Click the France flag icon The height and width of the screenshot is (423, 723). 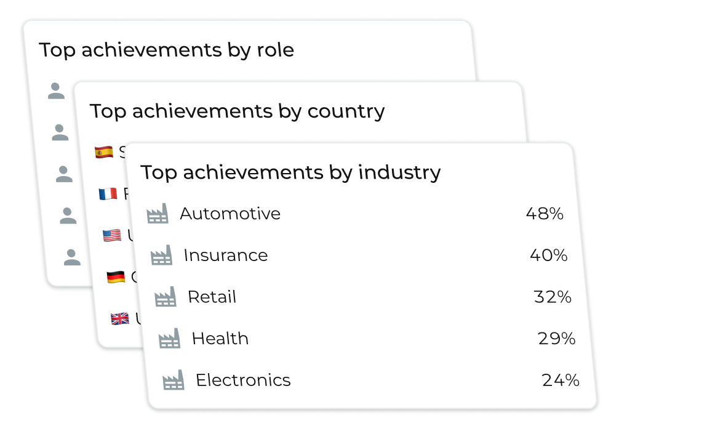[108, 194]
